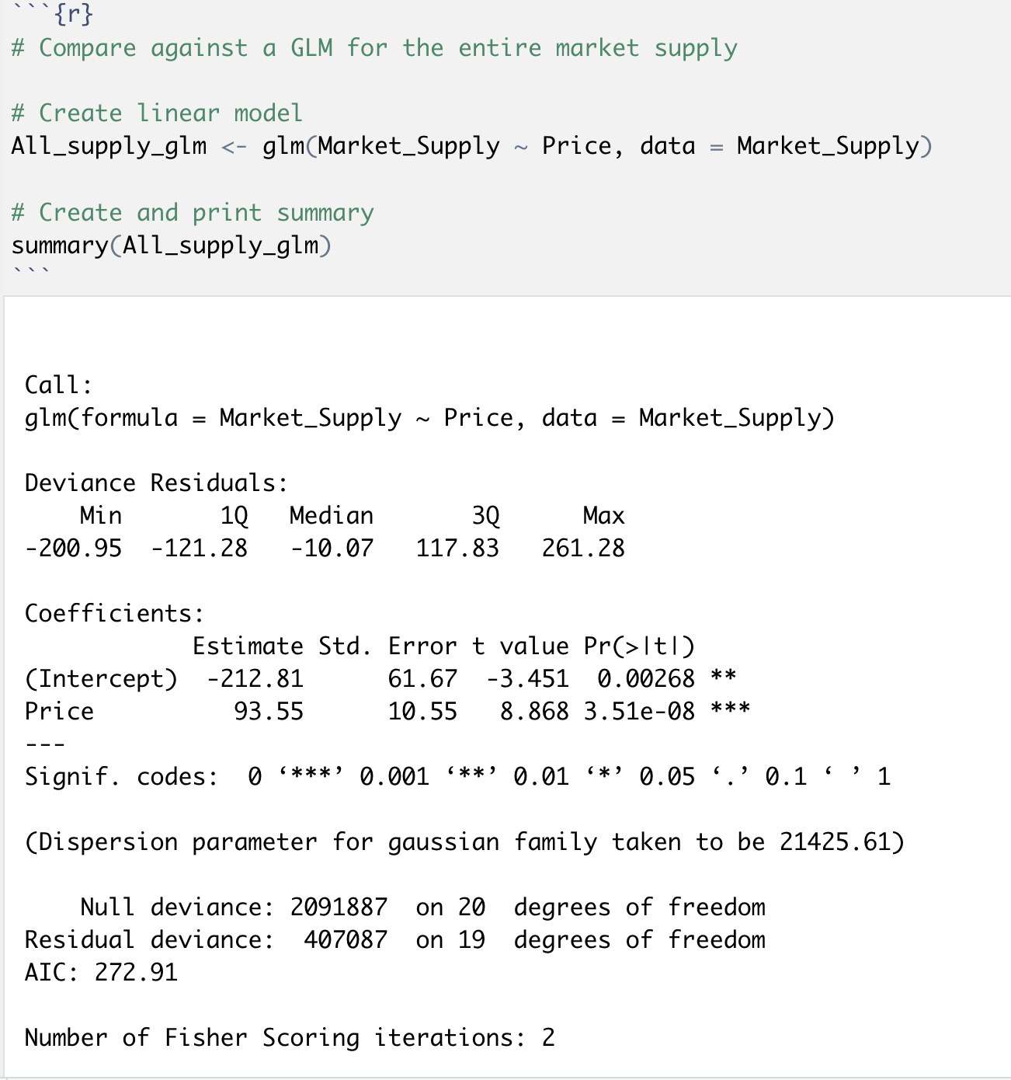Click the Price estimate value 93.55
The width and height of the screenshot is (1011, 1080).
click(269, 712)
